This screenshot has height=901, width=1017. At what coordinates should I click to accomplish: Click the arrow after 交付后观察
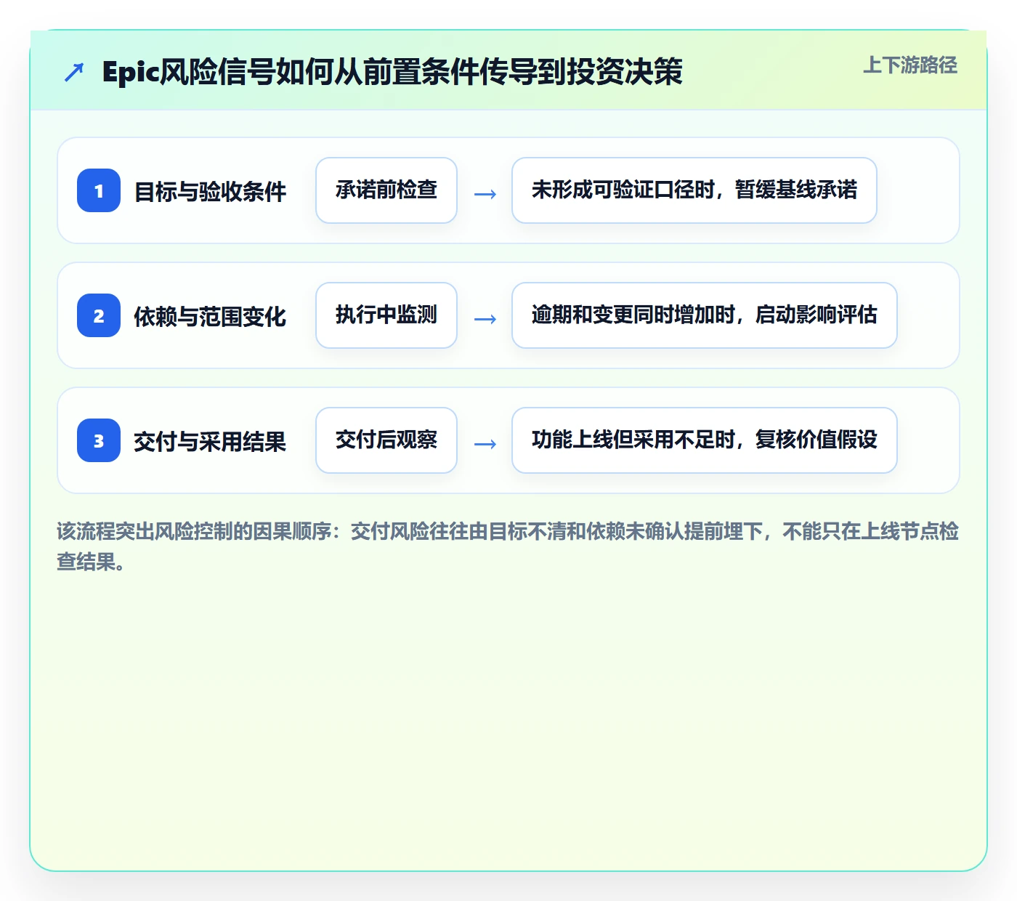tap(485, 444)
